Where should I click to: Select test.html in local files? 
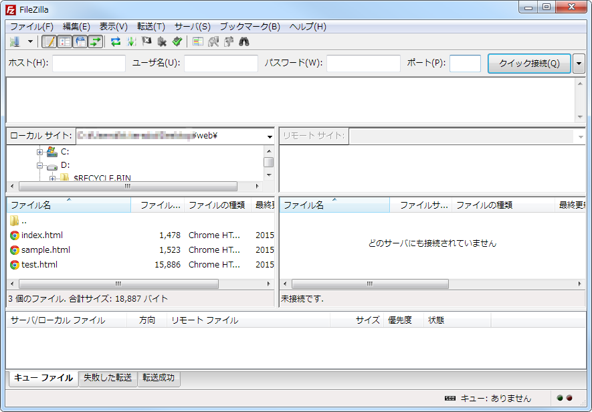coord(39,264)
